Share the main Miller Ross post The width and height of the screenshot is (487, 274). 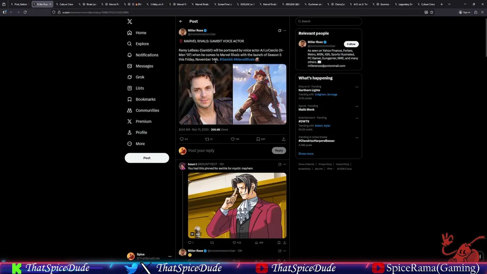(x=283, y=139)
